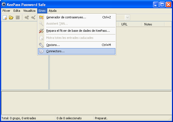Click the Ctrl+M shortcut label
This screenshot has height=122, width=173.
106,45
